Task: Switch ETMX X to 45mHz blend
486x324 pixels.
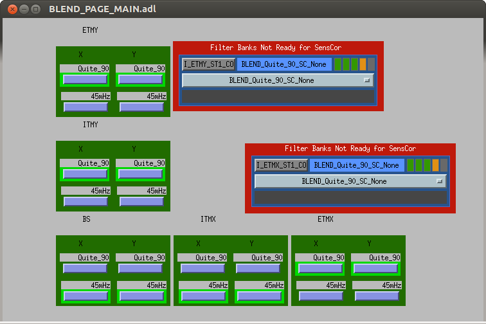Action: click(321, 296)
